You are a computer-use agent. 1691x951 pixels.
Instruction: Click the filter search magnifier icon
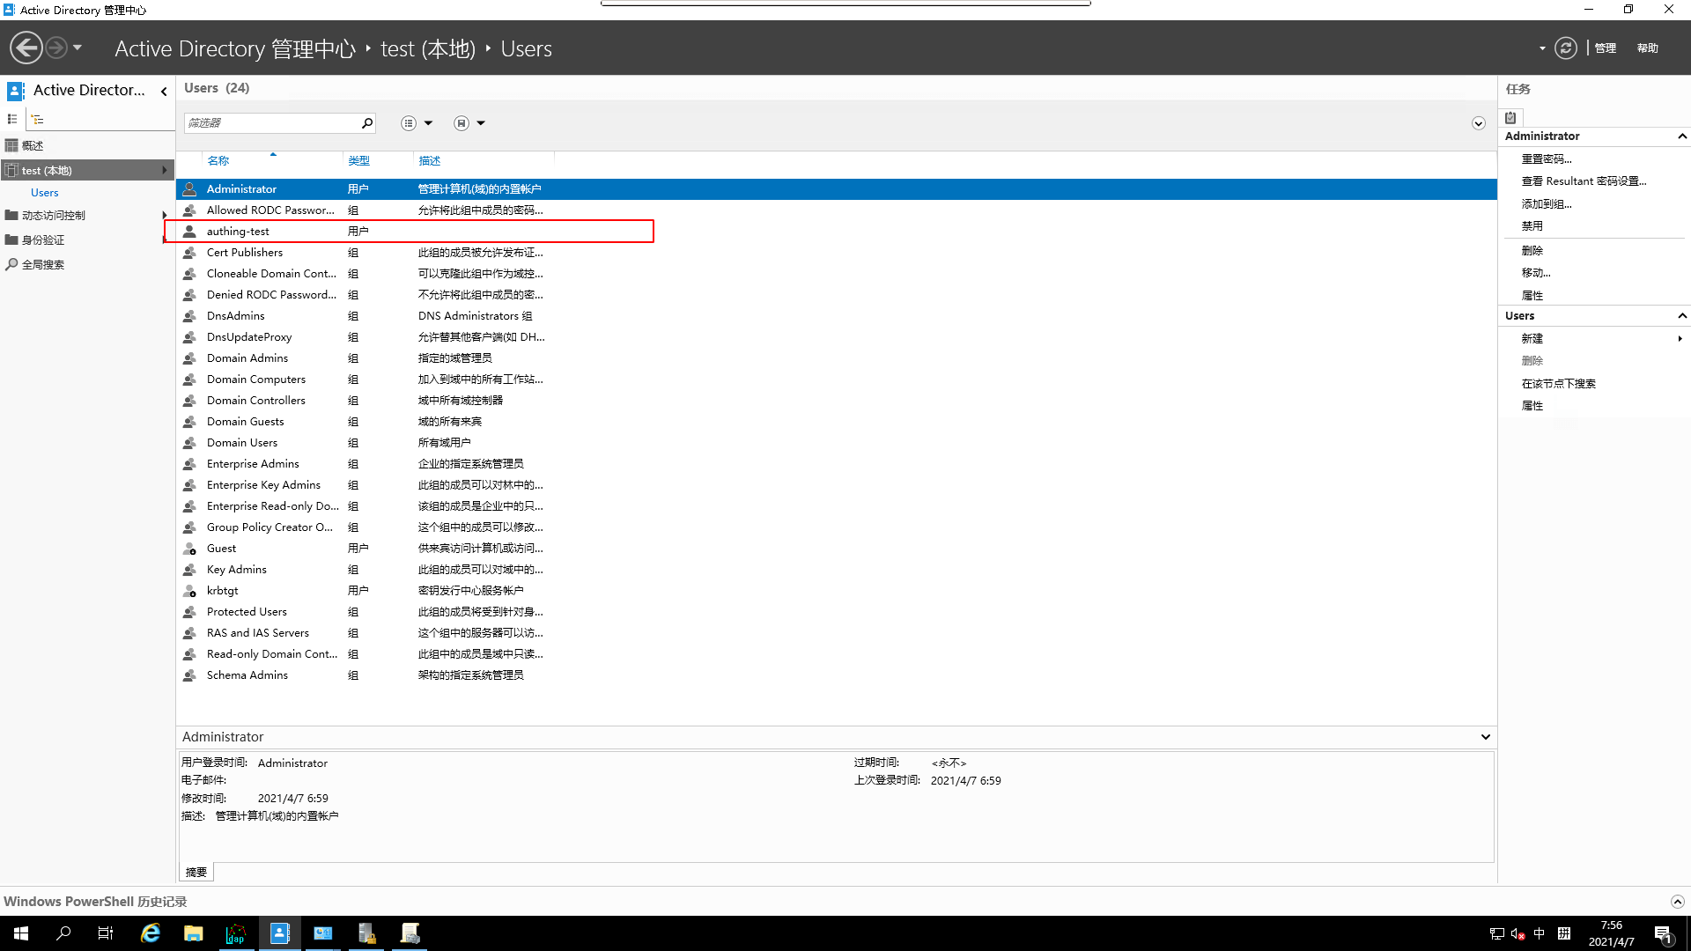click(x=367, y=123)
